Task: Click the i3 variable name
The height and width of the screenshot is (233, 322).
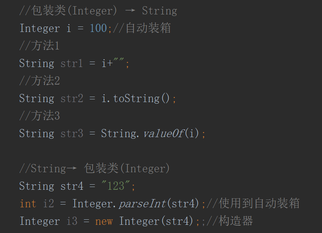Action: 72,221
